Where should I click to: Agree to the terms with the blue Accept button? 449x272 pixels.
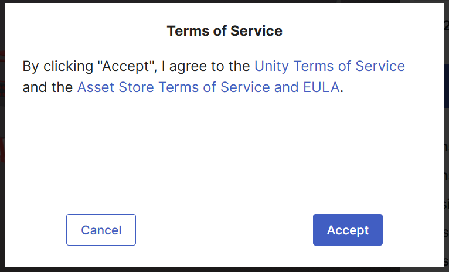tap(348, 230)
